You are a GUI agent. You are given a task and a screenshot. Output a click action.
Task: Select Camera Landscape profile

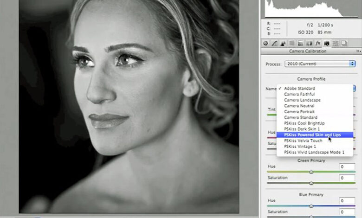pyautogui.click(x=315, y=100)
